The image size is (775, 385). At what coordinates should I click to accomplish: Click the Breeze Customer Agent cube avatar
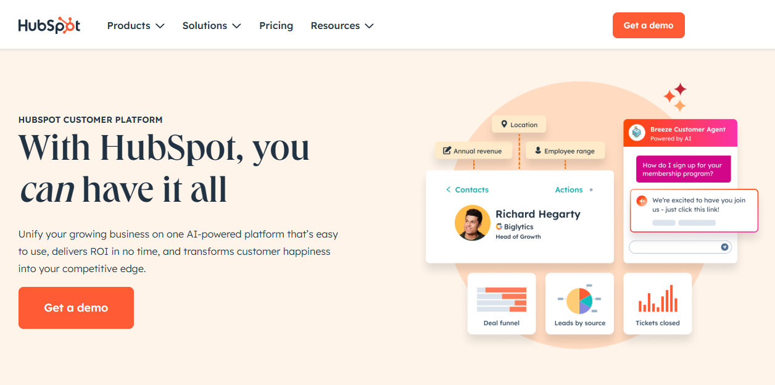point(636,132)
